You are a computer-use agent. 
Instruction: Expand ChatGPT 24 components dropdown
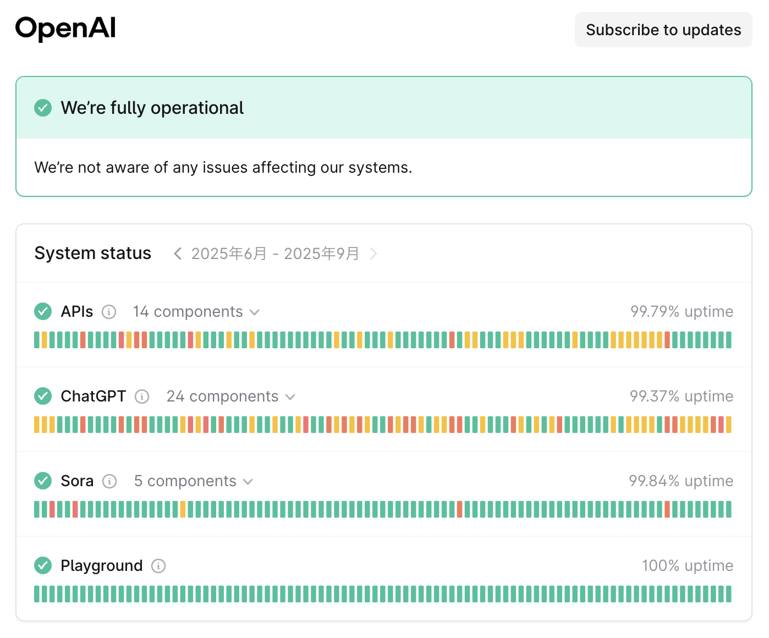point(231,397)
